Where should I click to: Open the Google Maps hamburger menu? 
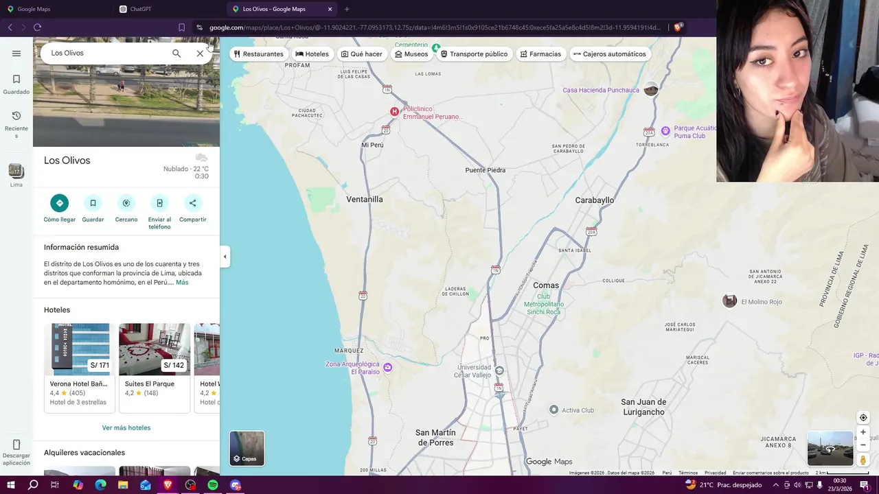pos(16,54)
